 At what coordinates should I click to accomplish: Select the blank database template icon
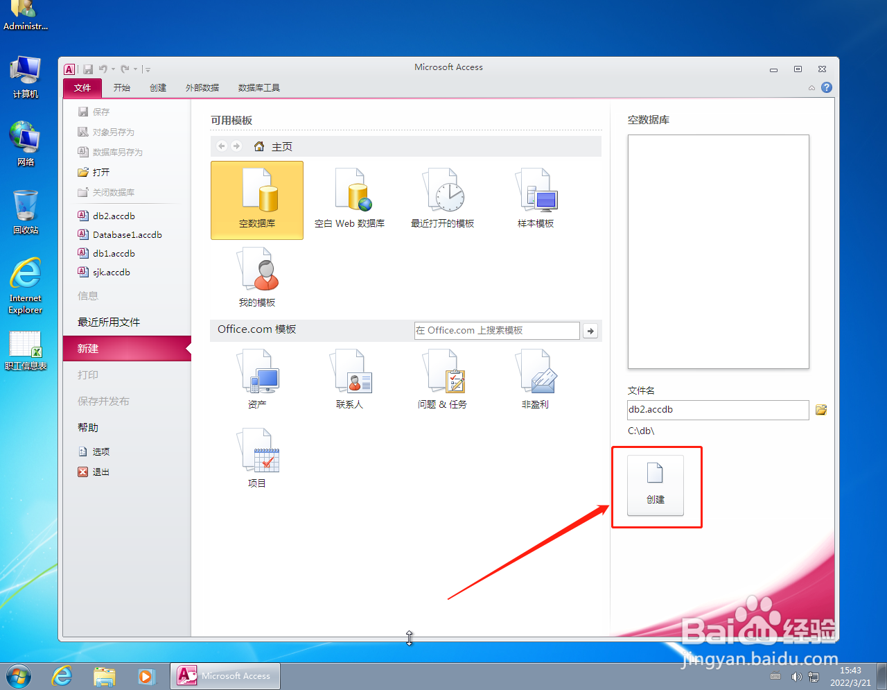pyautogui.click(x=257, y=200)
